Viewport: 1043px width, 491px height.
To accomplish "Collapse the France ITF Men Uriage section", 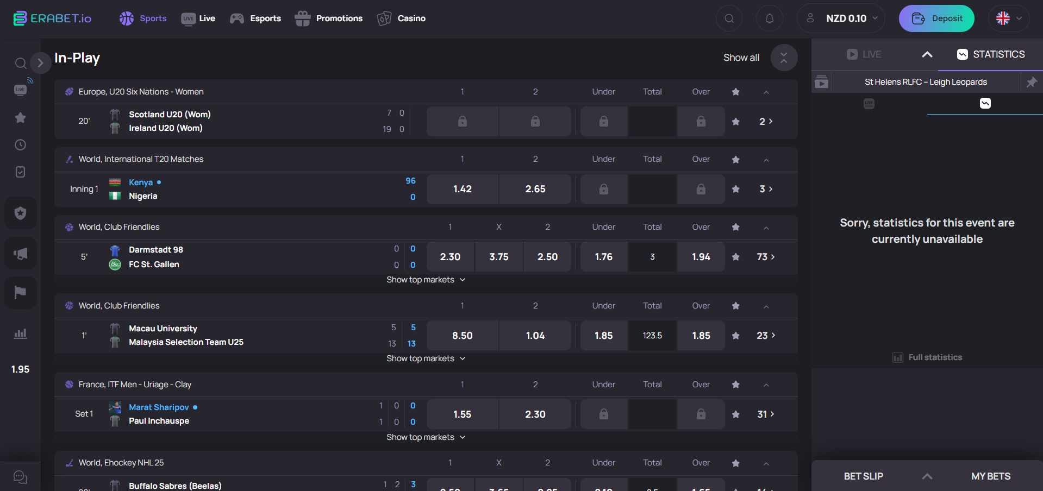I will (766, 385).
